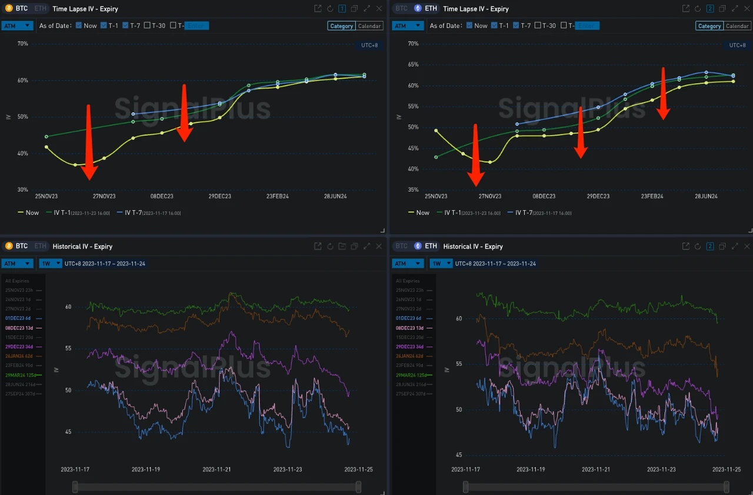Pop out the ETH Historical IV panel
753x495 pixels.
685,247
